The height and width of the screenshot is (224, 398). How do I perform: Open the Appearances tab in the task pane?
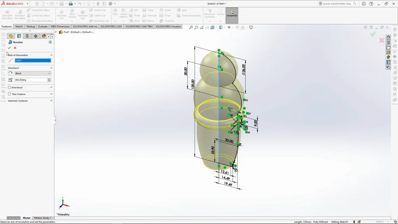pyautogui.click(x=388, y=57)
